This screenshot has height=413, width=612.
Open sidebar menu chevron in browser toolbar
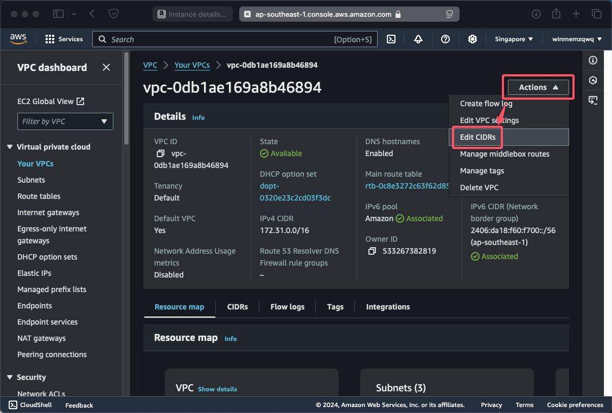pos(74,14)
